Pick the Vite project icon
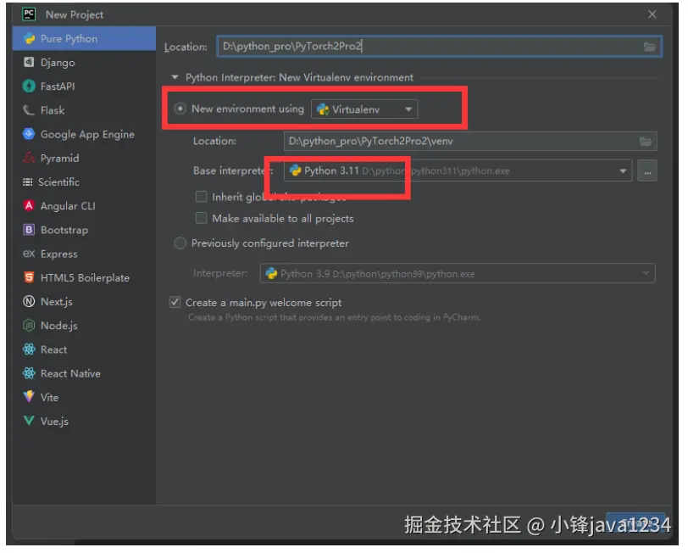 29,397
